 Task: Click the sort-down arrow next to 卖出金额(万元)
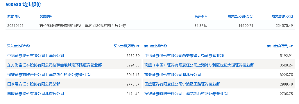tap(292, 46)
